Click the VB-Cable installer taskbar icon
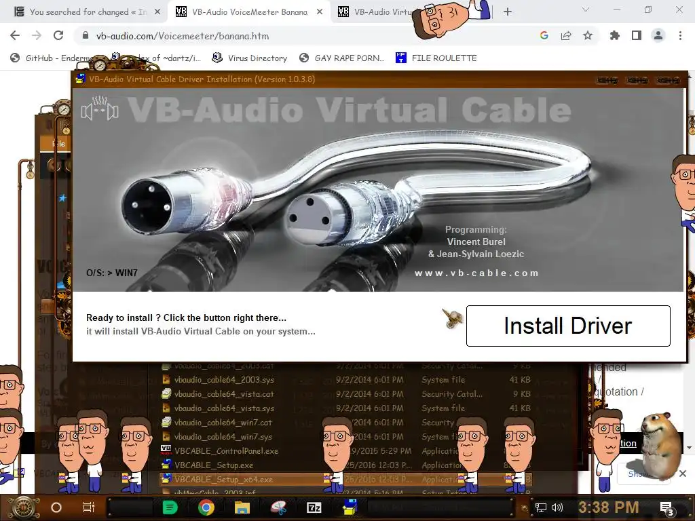 point(350,507)
